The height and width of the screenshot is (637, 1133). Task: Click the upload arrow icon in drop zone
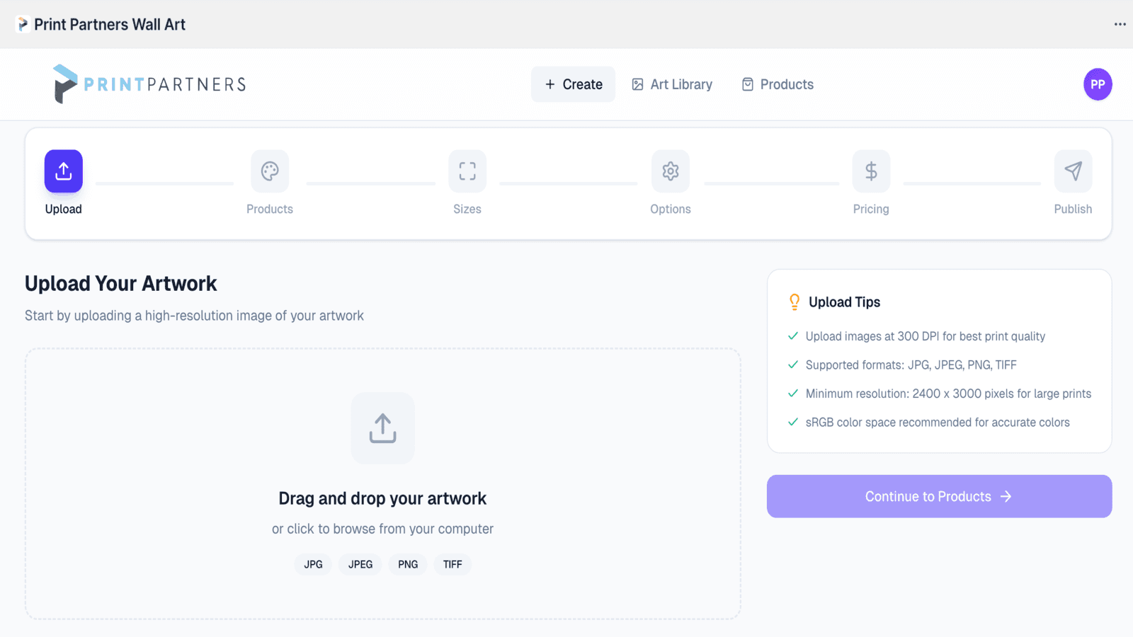[382, 428]
